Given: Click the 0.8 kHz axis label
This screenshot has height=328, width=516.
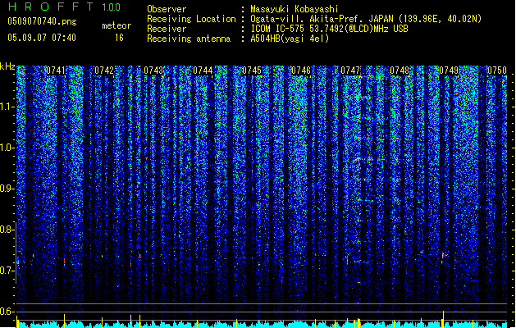Looking at the screenshot, I should pyautogui.click(x=7, y=230).
